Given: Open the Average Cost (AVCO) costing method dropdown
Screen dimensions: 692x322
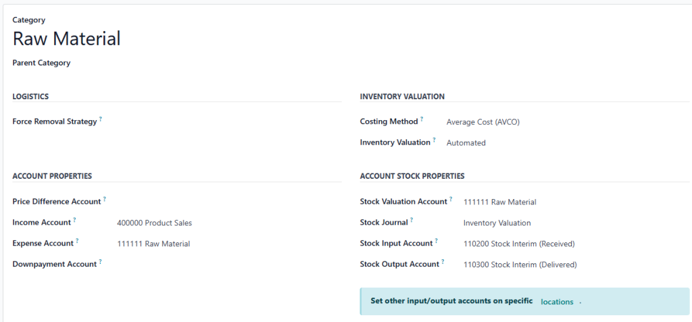Looking at the screenshot, I should pyautogui.click(x=483, y=122).
